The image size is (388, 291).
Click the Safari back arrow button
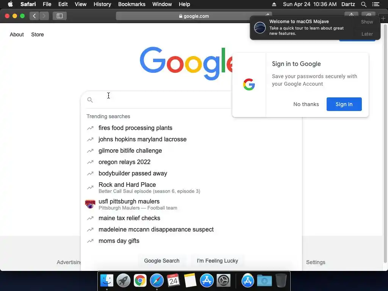tap(34, 16)
